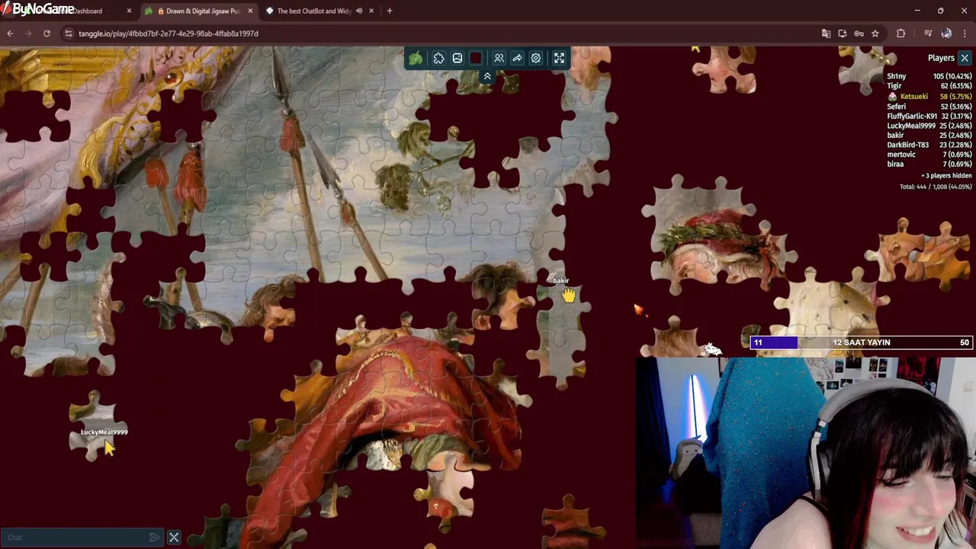Open the players list icon in toolbar

pyautogui.click(x=499, y=59)
